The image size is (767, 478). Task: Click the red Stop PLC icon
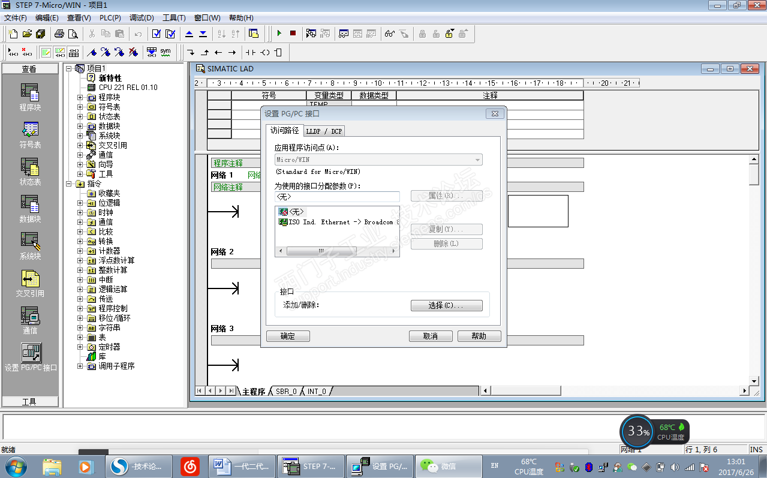tap(293, 34)
